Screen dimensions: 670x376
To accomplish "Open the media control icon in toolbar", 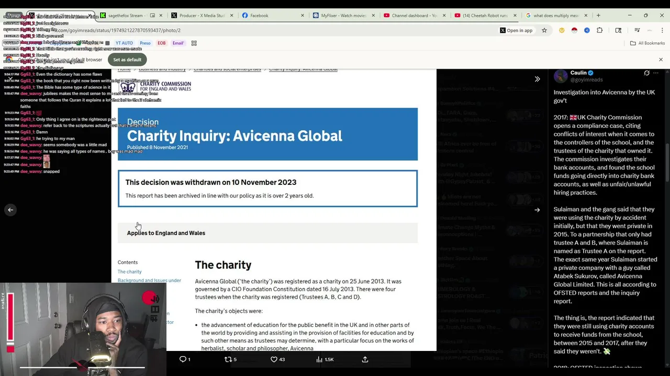I will pyautogui.click(x=637, y=30).
